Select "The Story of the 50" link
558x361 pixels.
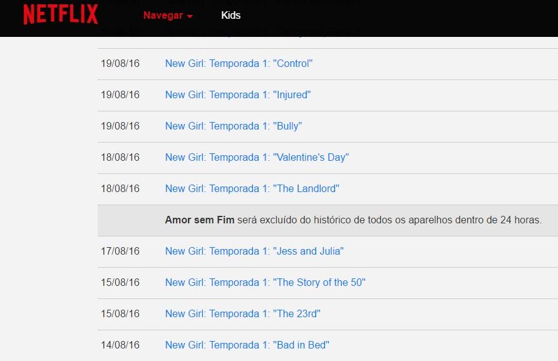pos(265,283)
